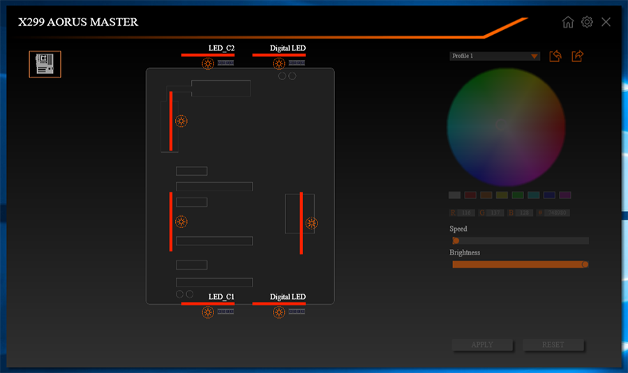Click the LED_C2 lighting effect icon
The height and width of the screenshot is (373, 628).
[207, 63]
